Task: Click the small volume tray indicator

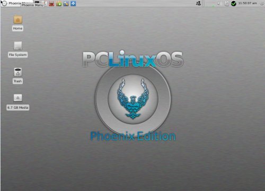Action: pos(218,4)
